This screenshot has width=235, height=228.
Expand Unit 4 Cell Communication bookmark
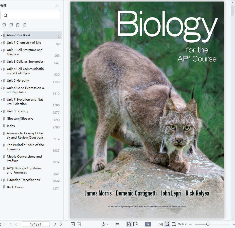pos(1,69)
